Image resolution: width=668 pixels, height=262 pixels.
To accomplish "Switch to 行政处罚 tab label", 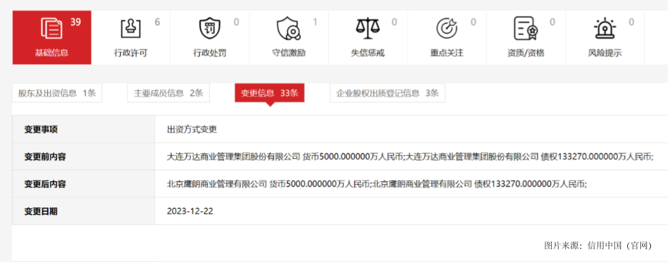I will pos(210,54).
